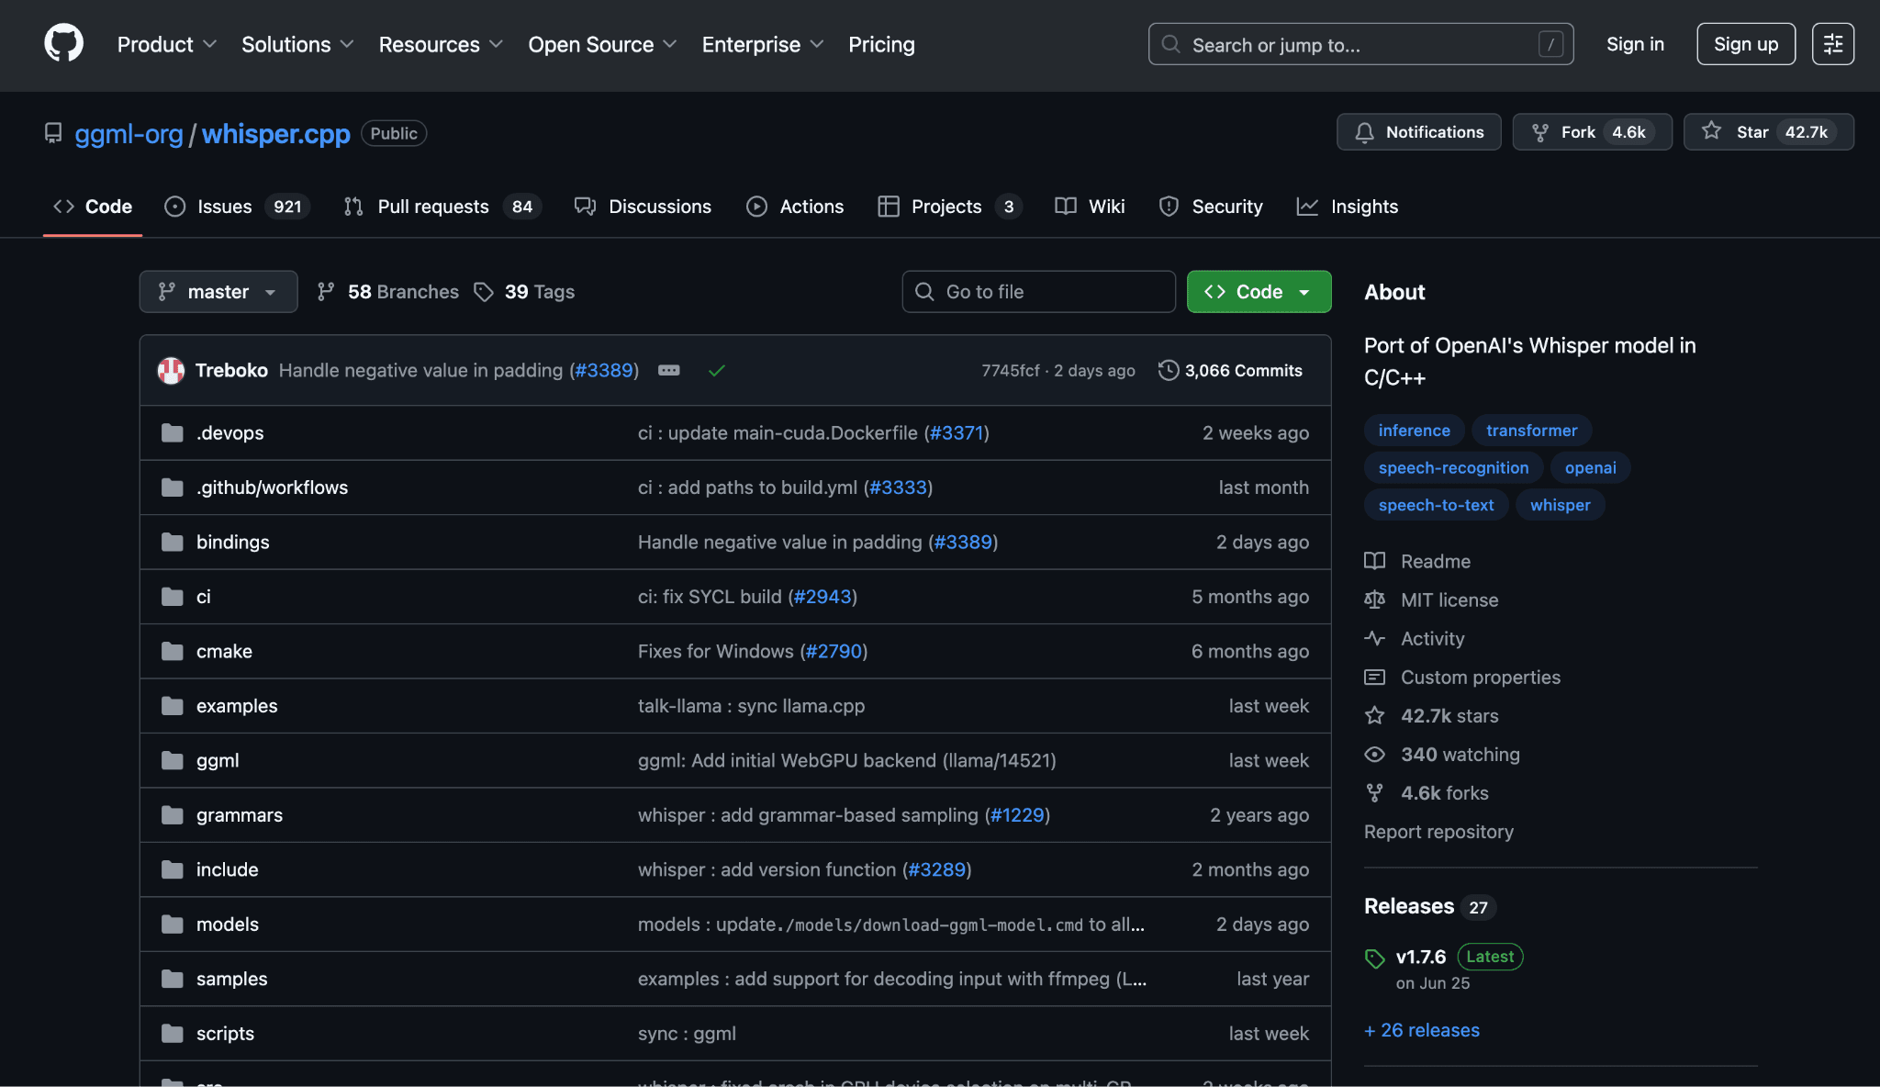1880x1087 pixels.
Task: Toggle the Watch eye icon for 340 watching
Action: (1374, 754)
